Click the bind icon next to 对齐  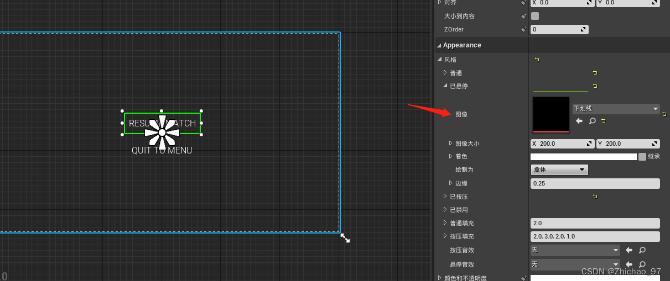pos(523,3)
